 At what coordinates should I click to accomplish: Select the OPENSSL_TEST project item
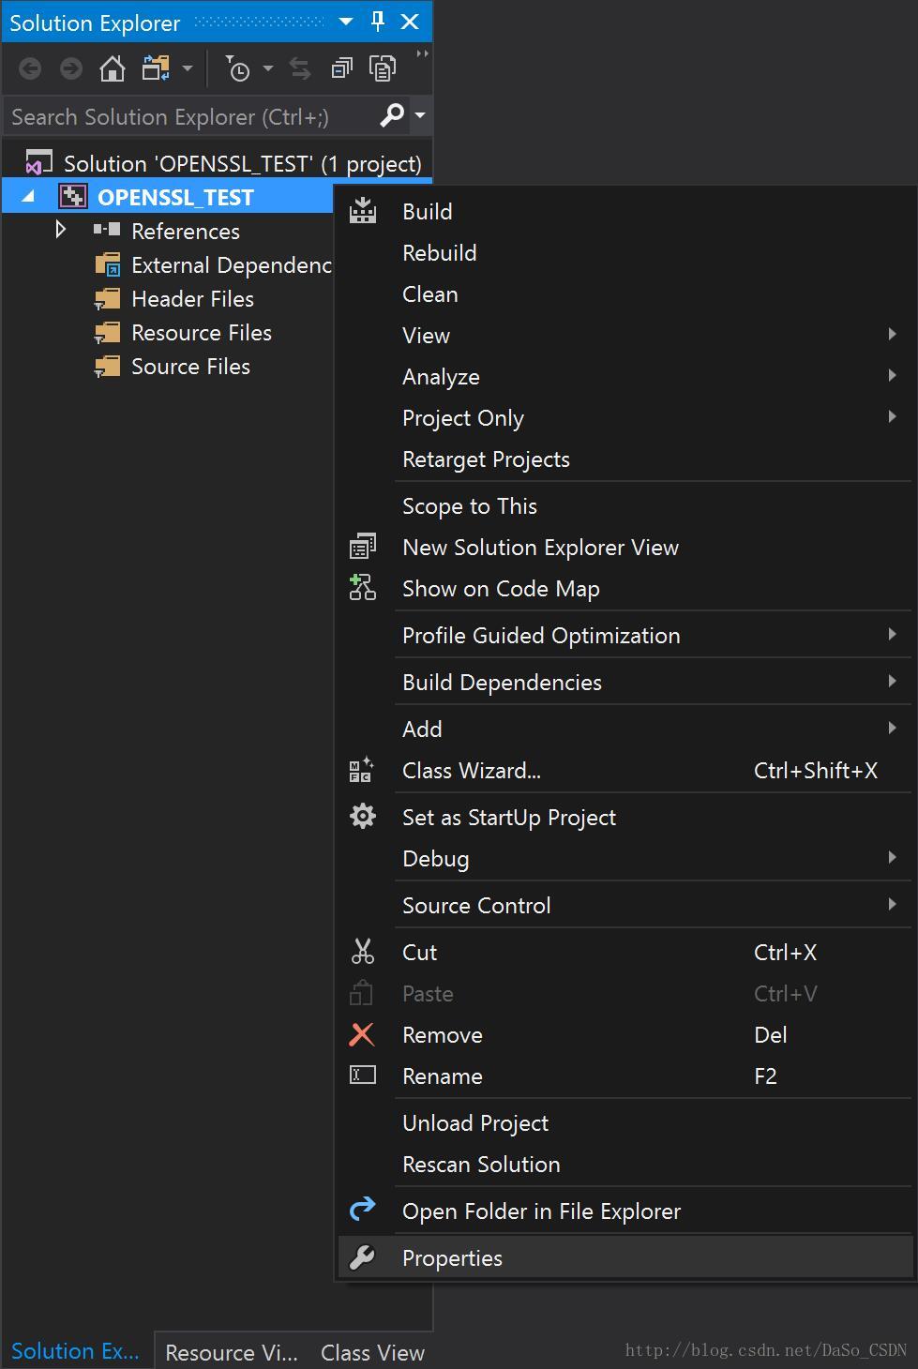coord(175,197)
